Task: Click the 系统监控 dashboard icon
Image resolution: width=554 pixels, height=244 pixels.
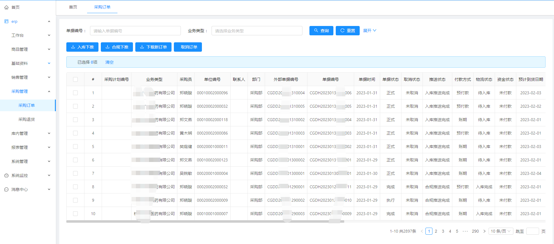Action: coord(6,175)
